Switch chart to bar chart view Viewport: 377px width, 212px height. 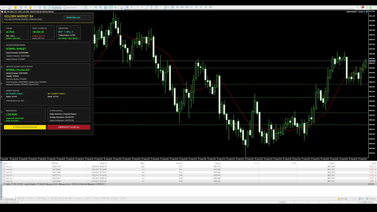[x=81, y=7]
